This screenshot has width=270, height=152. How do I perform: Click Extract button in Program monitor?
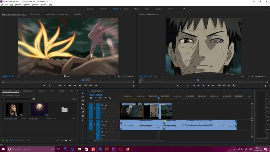(x=224, y=85)
